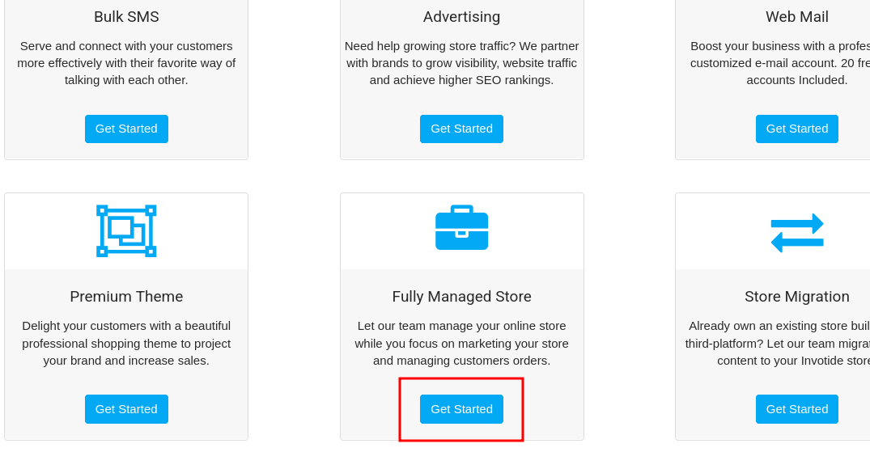Select the Web Mail heading

[797, 17]
